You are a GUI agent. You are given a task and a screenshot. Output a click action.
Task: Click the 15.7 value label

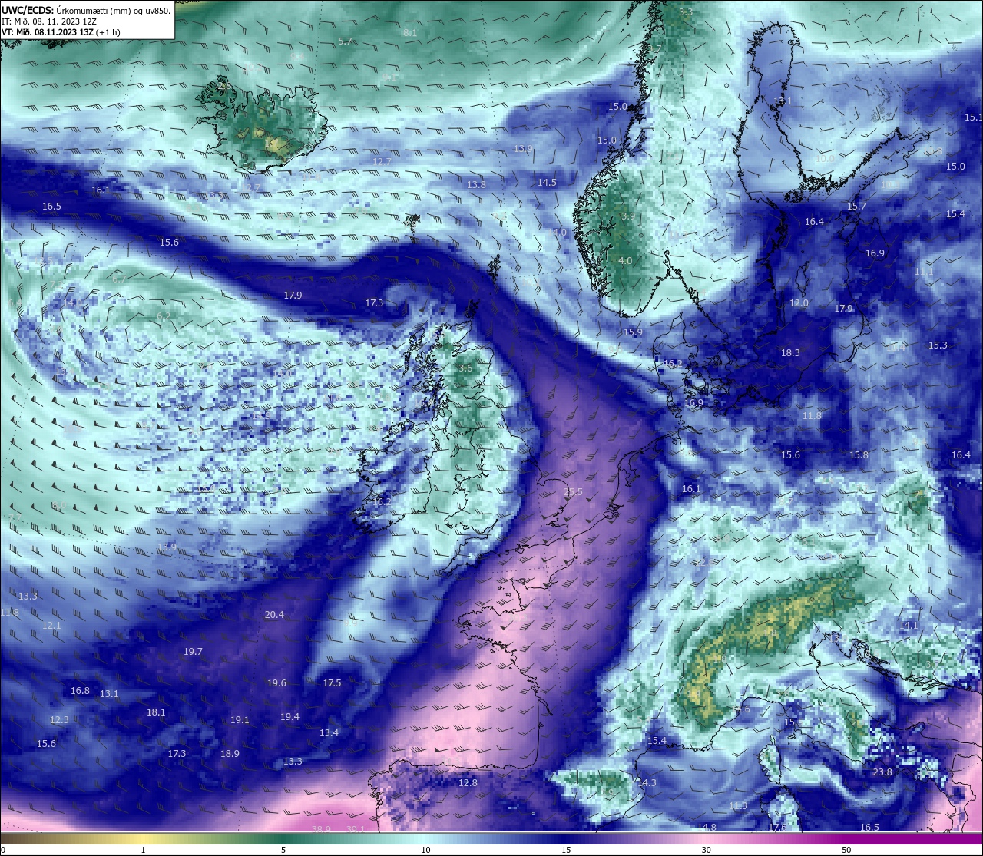(856, 206)
